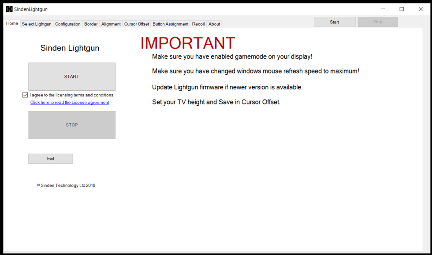The height and width of the screenshot is (255, 432).
Task: Open the Select Lightgun tab
Action: tap(37, 24)
